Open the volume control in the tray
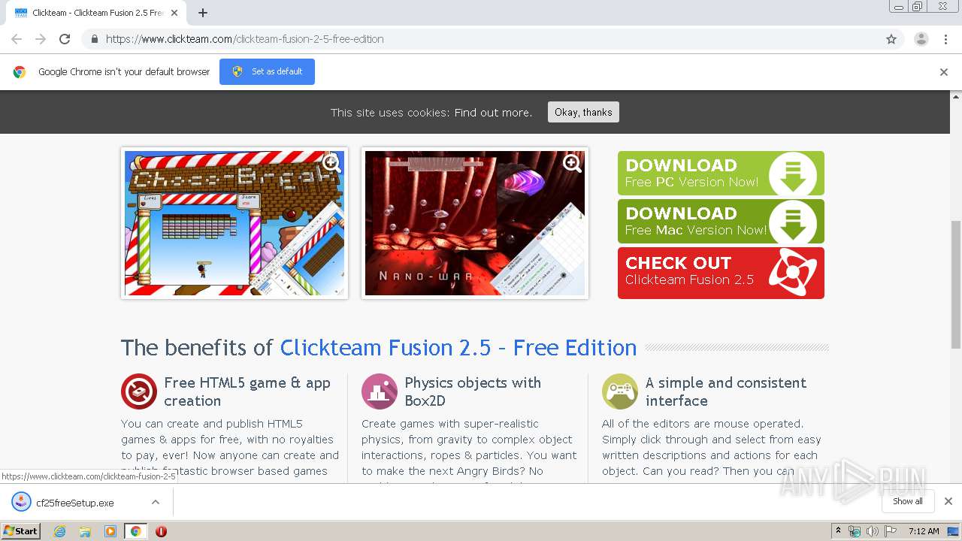 (x=872, y=531)
